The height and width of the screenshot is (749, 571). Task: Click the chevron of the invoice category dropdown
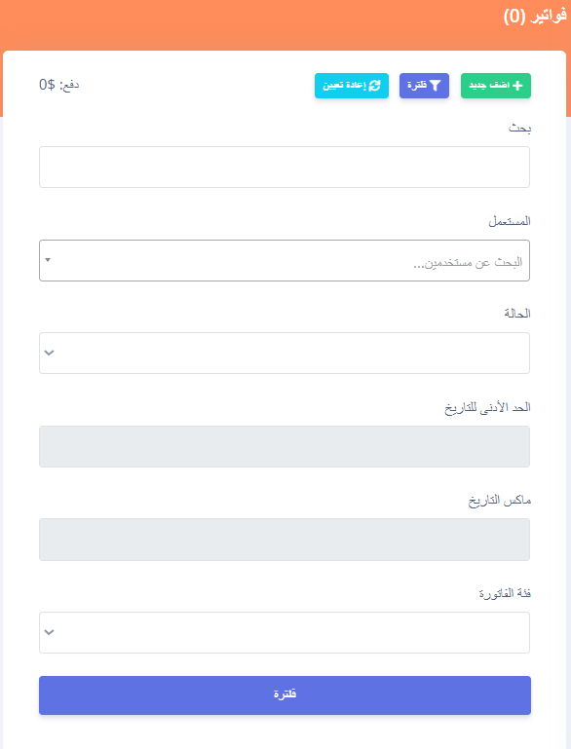click(50, 632)
